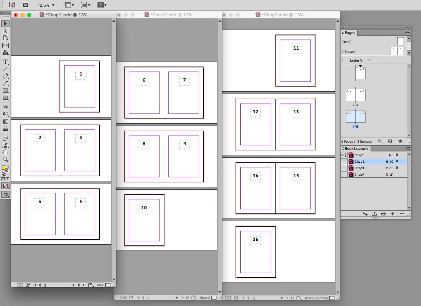The width and height of the screenshot is (421, 306).
Task: Pick the Eyedropper tool
Action: (x=5, y=145)
